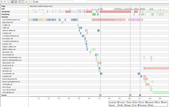Click the orange other legend swatch
The height and width of the screenshot is (107, 169).
[x=162, y=102]
